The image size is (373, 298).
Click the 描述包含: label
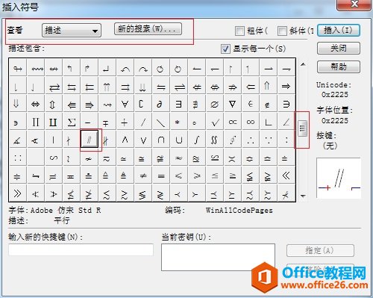(x=26, y=48)
